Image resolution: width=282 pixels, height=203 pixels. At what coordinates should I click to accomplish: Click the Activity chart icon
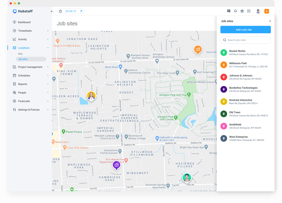coord(14,39)
